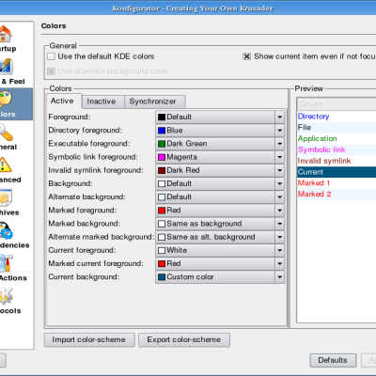Switch to the Active tab
The image size is (376, 376).
click(x=64, y=102)
